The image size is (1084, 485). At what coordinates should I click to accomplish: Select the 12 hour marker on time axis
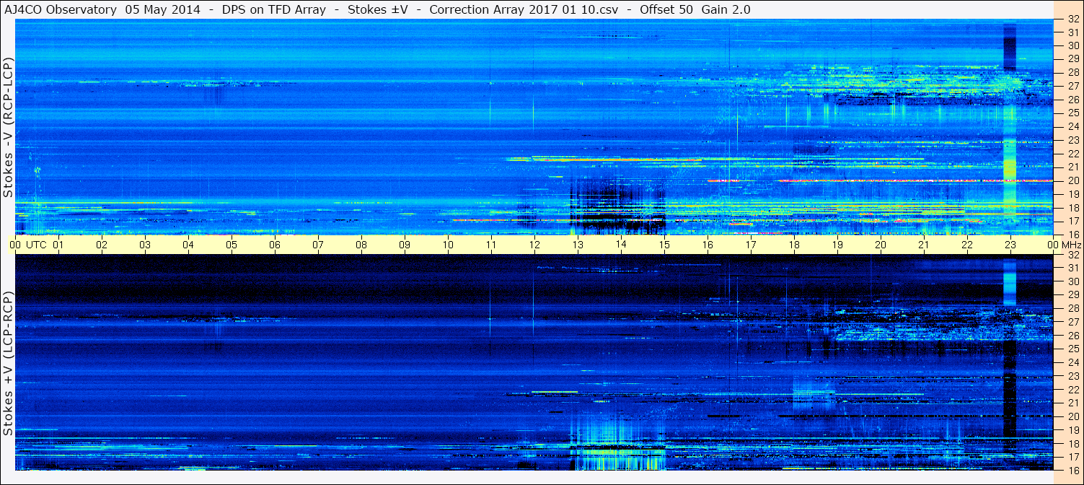(x=534, y=245)
